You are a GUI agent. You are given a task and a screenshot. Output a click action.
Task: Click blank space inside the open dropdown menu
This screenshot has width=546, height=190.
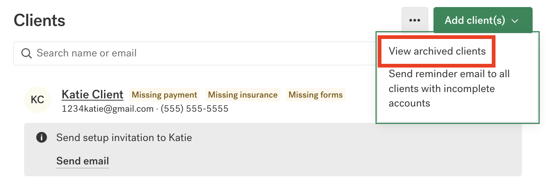click(x=520, y=111)
